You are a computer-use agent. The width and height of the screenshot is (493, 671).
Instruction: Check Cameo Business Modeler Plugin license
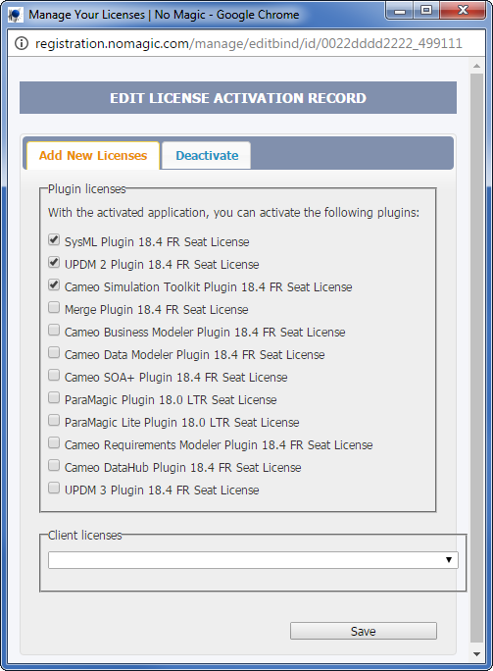(x=54, y=330)
